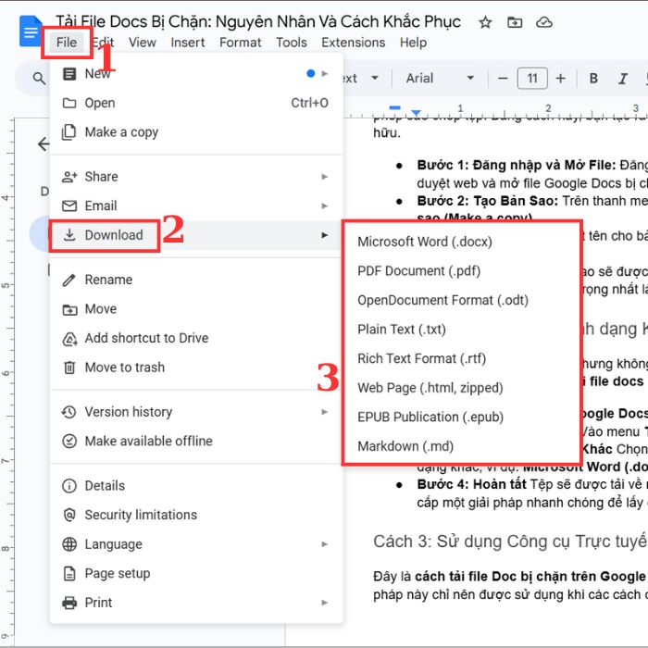This screenshot has height=648, width=648.
Task: Click the move to folder icon near title
Action: [515, 22]
